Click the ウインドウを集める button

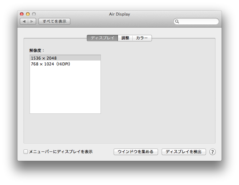point(136,152)
